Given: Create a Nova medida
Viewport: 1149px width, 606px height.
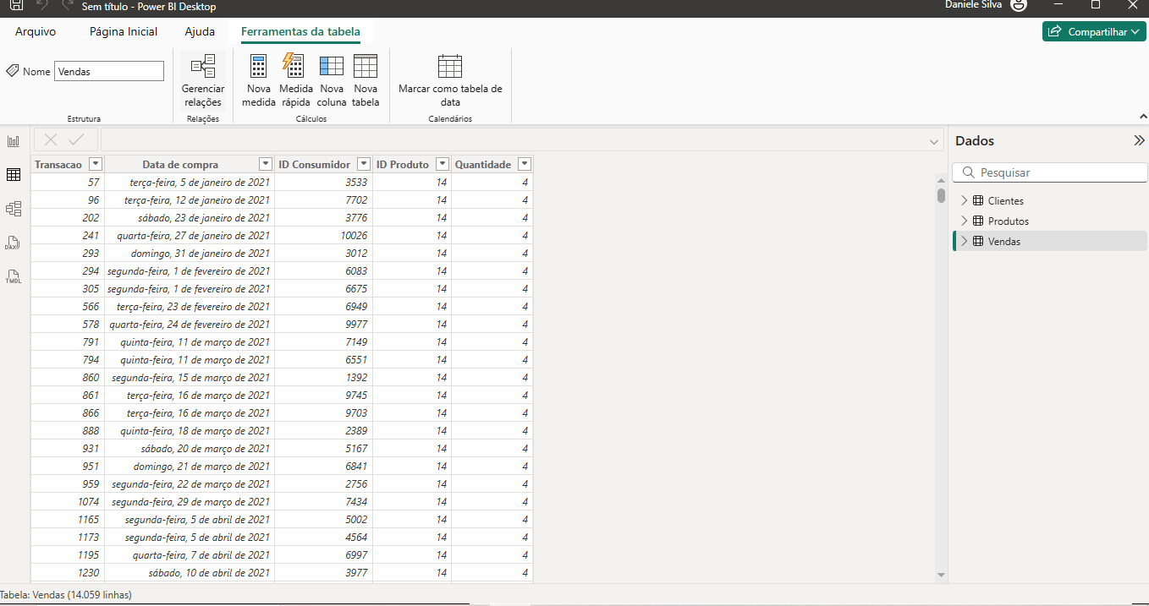Looking at the screenshot, I should point(259,81).
